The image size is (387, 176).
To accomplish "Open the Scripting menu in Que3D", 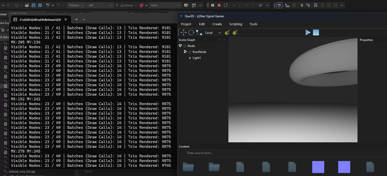I will (236, 24).
